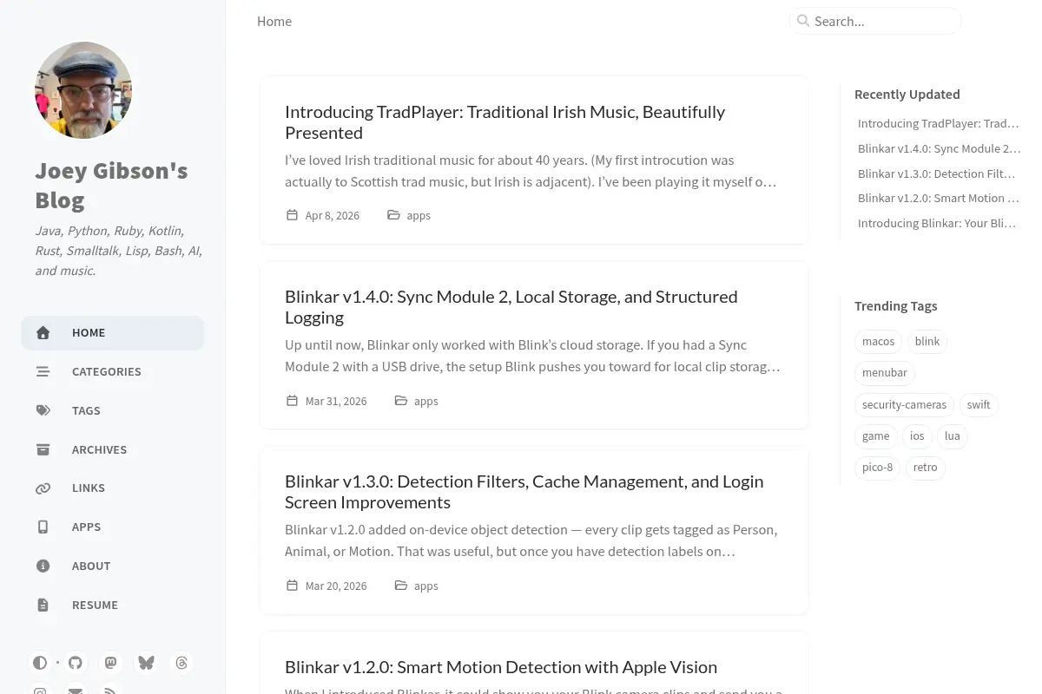Click the Mar 31, 2026 post date

coord(336,401)
